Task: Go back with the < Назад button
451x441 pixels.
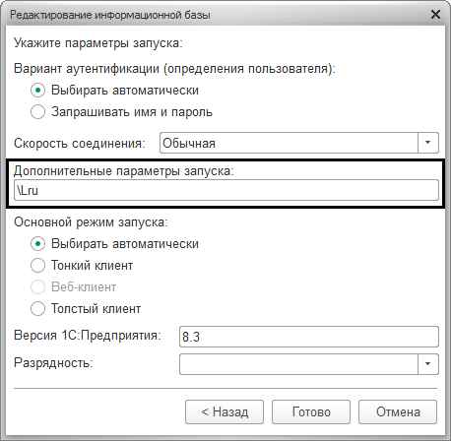Action: (225, 411)
